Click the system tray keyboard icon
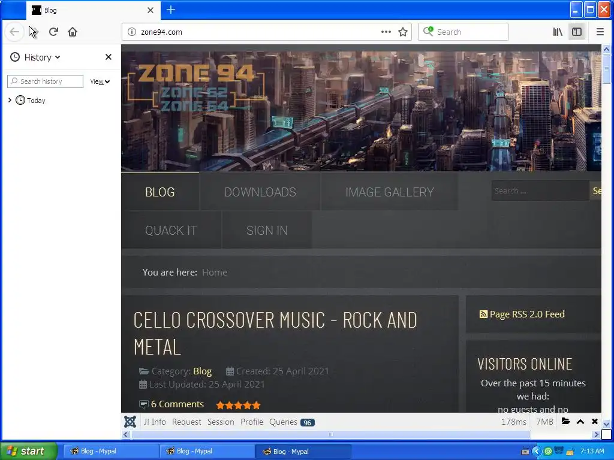The width and height of the screenshot is (614, 460). tap(525, 452)
